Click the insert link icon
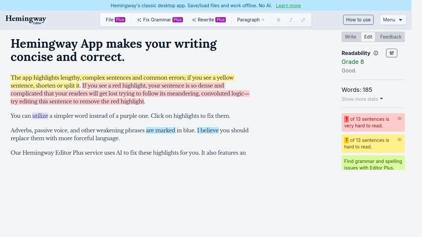The width and height of the screenshot is (422, 237). 303,20
